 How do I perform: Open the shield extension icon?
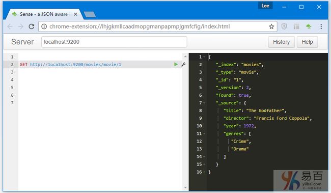click(x=284, y=26)
